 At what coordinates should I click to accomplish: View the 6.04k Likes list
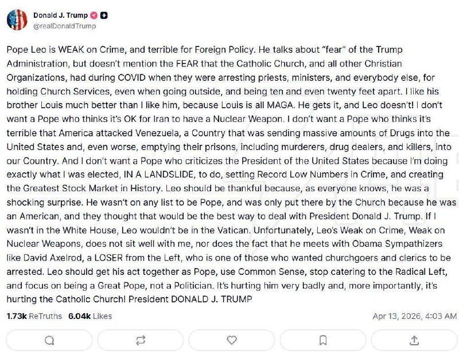[x=90, y=315]
